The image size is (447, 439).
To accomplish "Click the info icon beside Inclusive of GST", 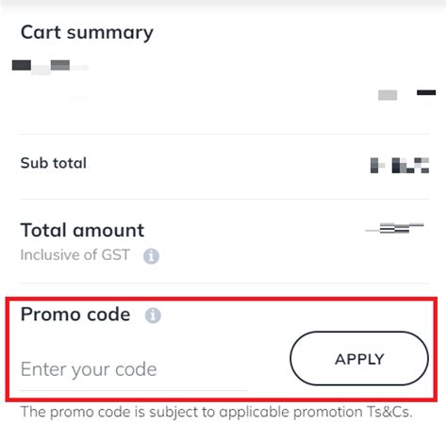I will point(151,256).
